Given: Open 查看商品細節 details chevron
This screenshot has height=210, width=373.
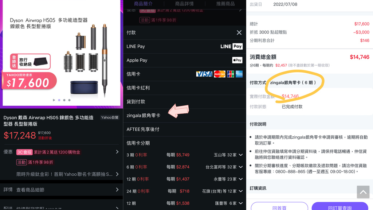Looking at the screenshot, I should pos(117,190).
